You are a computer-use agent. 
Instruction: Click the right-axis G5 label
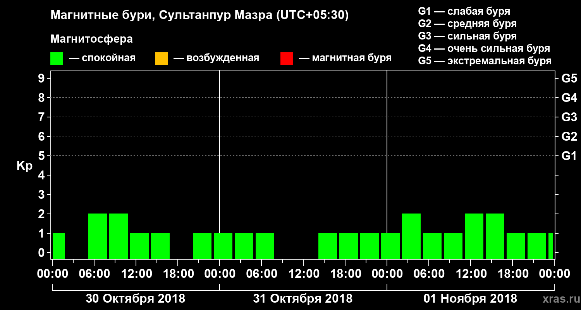[569, 79]
